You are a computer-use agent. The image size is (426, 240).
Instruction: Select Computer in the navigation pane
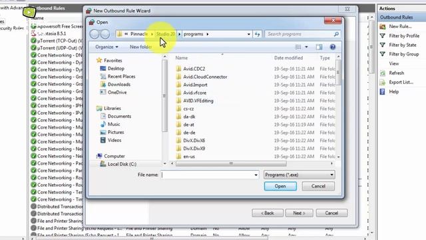[x=114, y=156]
